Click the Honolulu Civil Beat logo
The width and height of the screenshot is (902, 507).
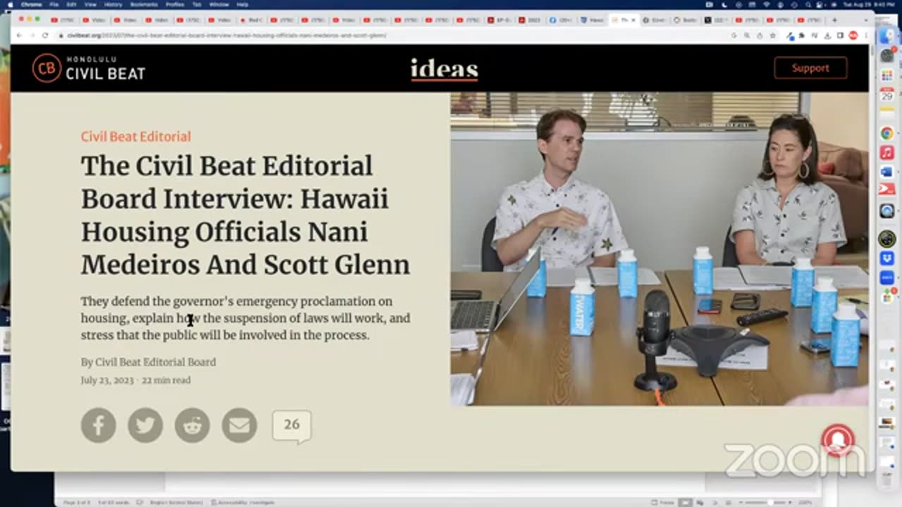89,68
